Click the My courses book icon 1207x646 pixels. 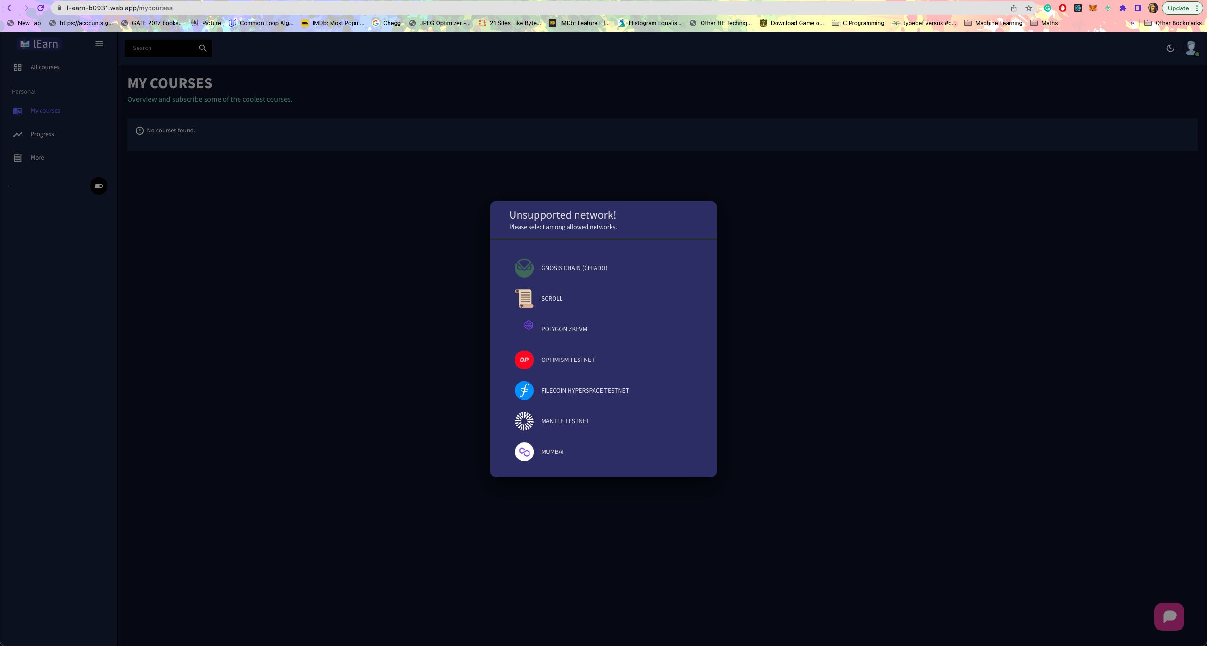pos(17,111)
